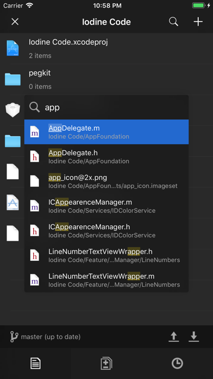Close the Iodine Code project view
Viewport: 213px width, 379px height.
pyautogui.click(x=15, y=22)
